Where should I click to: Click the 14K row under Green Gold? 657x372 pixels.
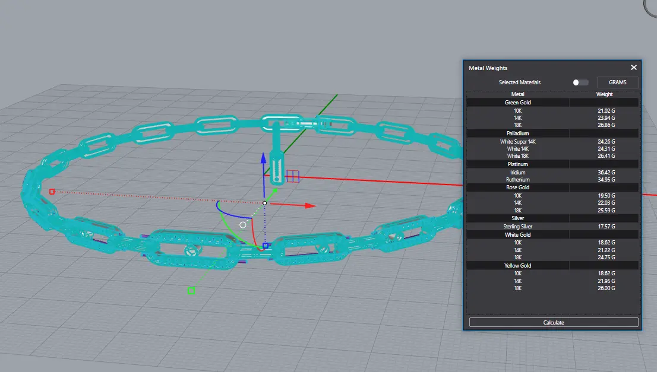pos(552,118)
